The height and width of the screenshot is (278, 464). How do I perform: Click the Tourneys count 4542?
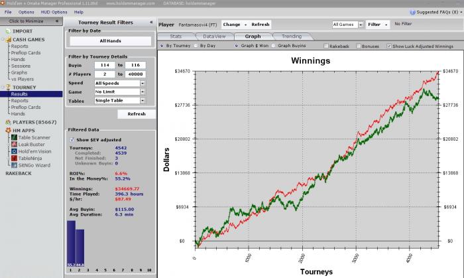point(121,148)
